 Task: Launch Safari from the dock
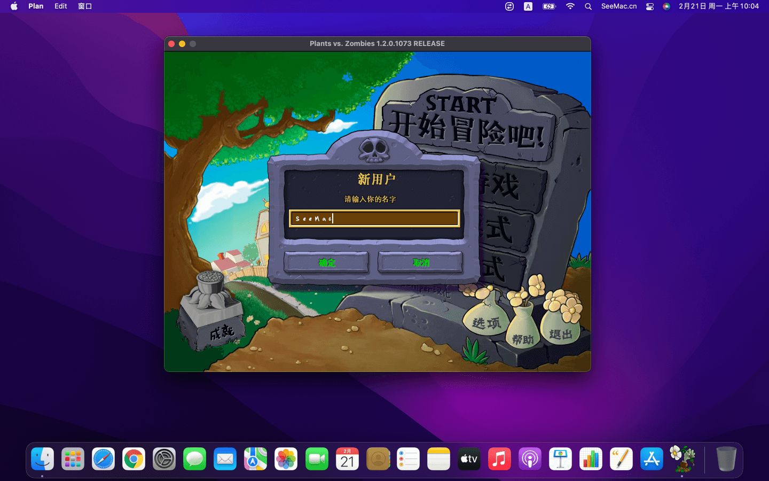point(103,459)
